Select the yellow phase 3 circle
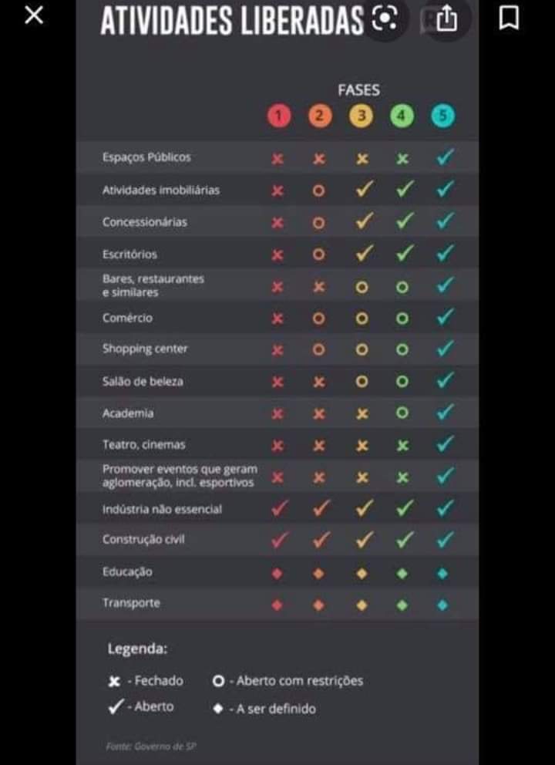Image resolution: width=555 pixels, height=765 pixels. [x=361, y=116]
